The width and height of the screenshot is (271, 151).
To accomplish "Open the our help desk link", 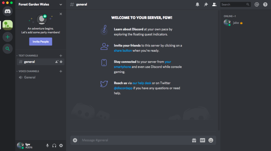I will [x=142, y=83].
